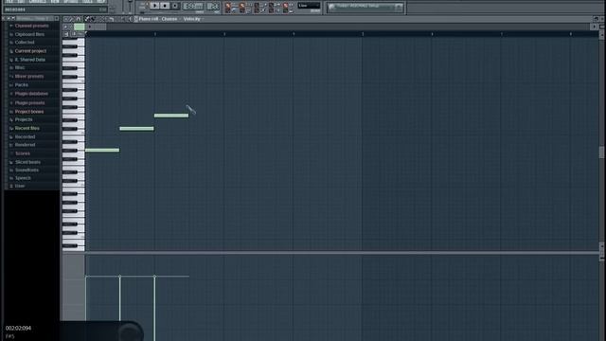Click the transport Stop button
This screenshot has height=341, width=606.
point(165,6)
